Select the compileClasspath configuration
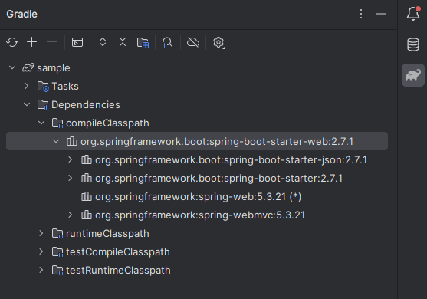Viewport: 427px width, 299px height. pyautogui.click(x=196, y=123)
